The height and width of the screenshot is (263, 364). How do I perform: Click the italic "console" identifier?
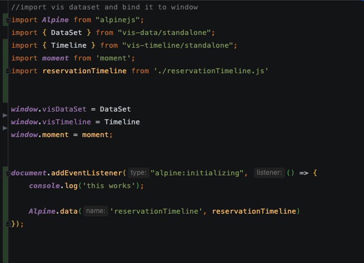point(44,186)
